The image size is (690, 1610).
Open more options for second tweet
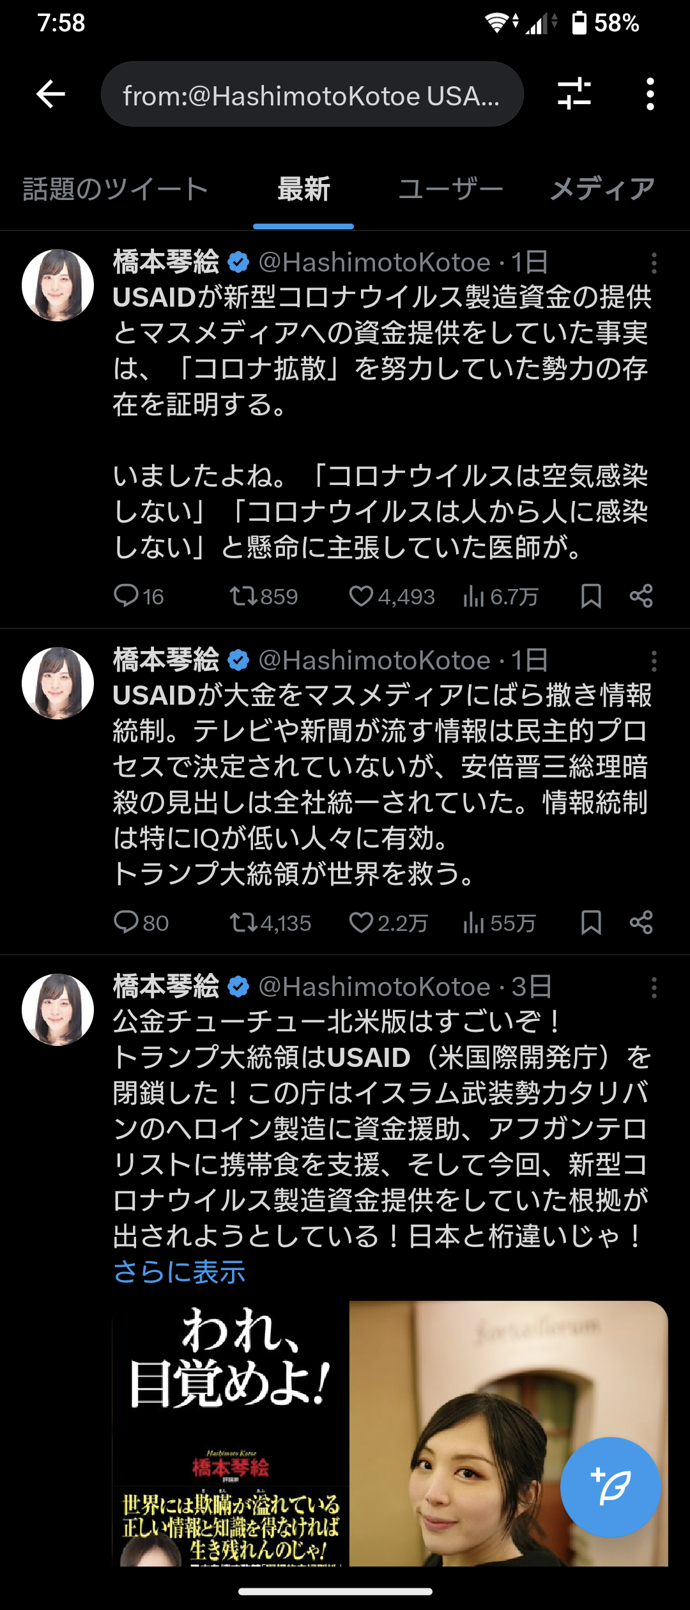654,661
